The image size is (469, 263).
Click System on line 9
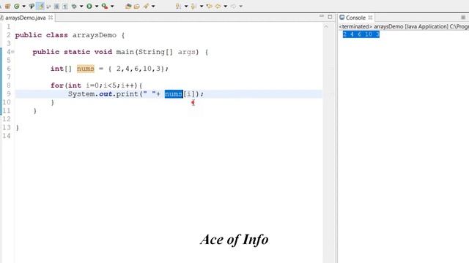pos(81,94)
